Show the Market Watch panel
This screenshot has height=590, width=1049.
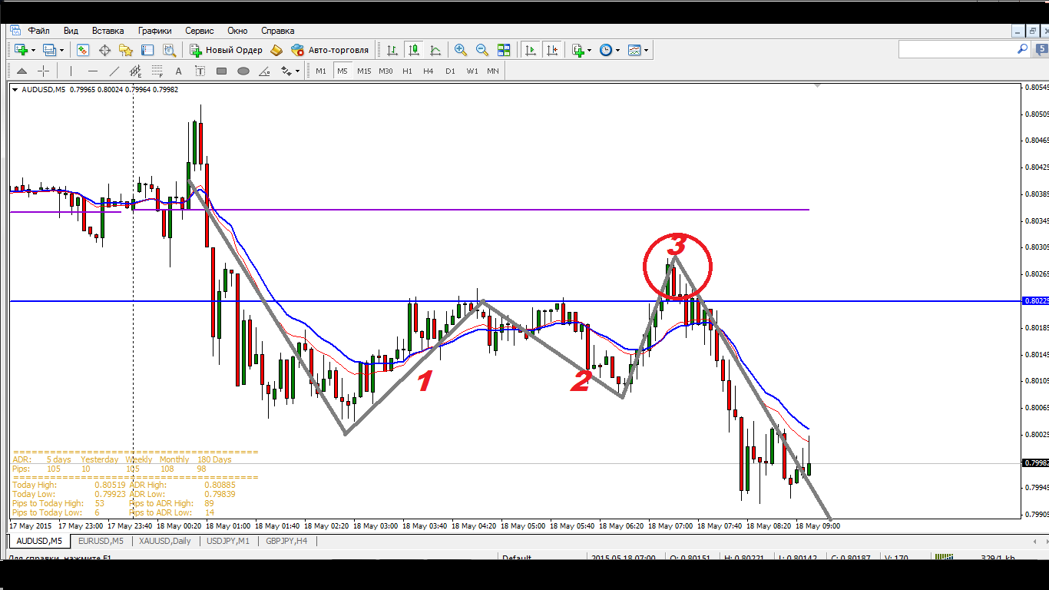tap(83, 50)
